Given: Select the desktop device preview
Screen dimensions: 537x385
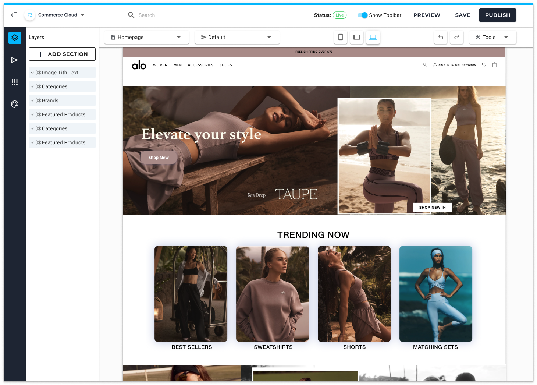Looking at the screenshot, I should point(373,37).
